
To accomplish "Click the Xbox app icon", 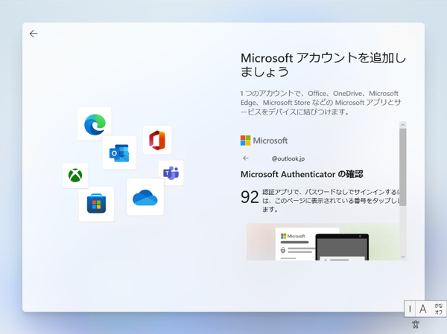I will coord(75,176).
